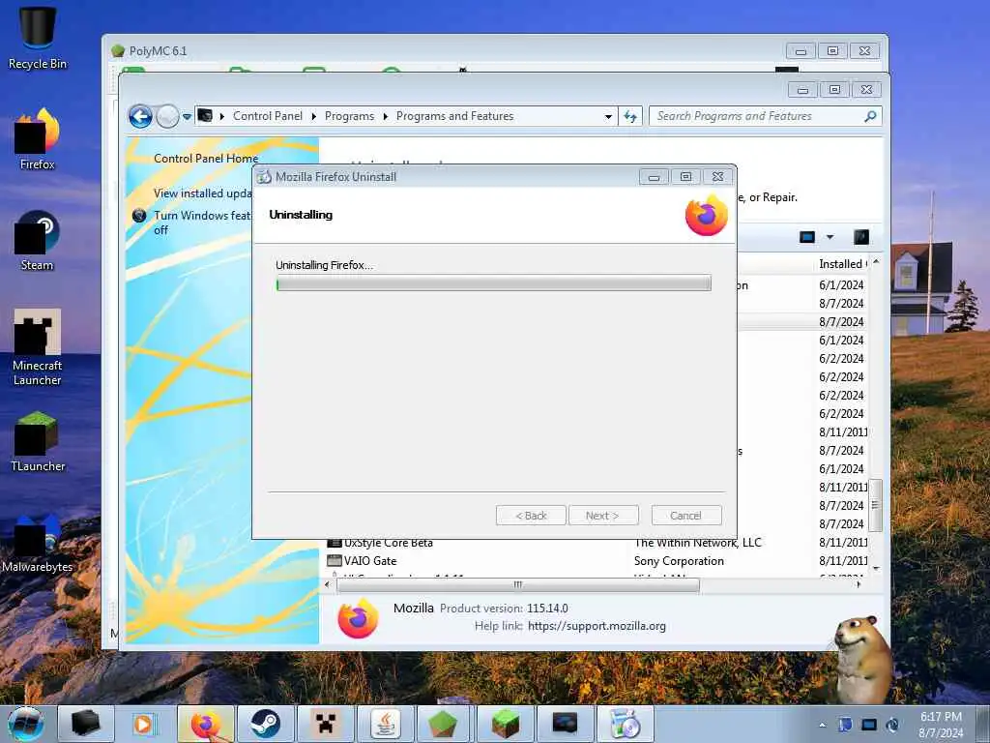
Task: Click the horizontal scrollbar thumb in program list
Action: tap(518, 585)
